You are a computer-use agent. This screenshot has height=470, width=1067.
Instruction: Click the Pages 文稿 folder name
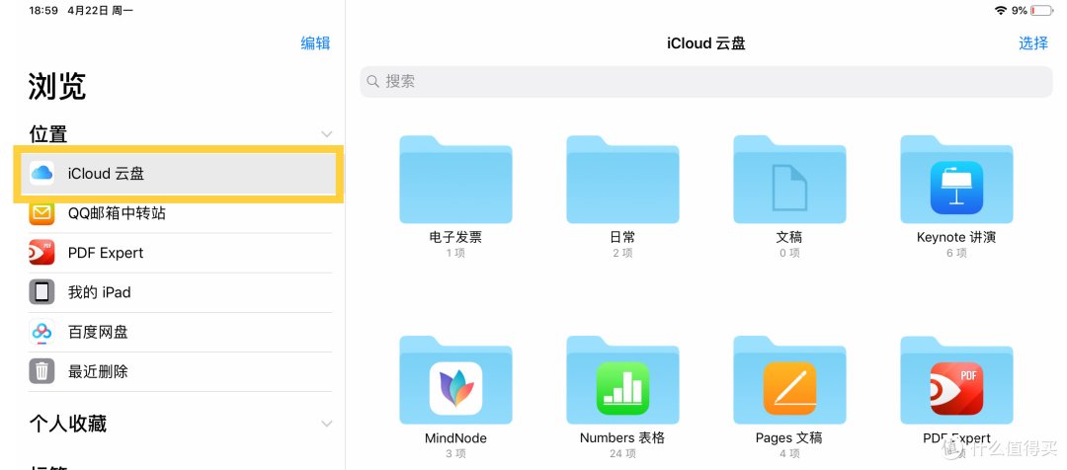(789, 438)
